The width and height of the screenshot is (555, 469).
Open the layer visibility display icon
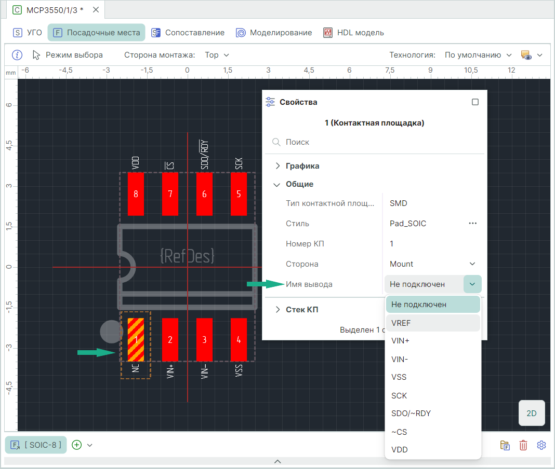click(526, 55)
